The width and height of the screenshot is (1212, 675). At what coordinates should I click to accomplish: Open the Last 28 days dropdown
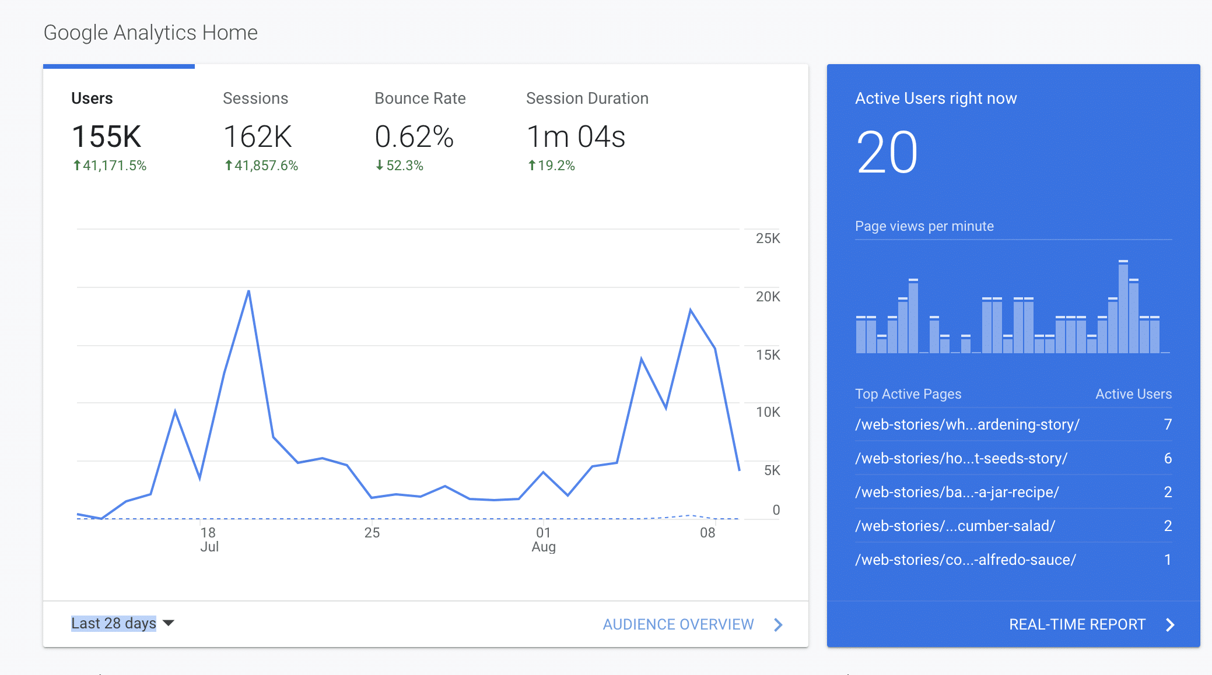point(114,623)
